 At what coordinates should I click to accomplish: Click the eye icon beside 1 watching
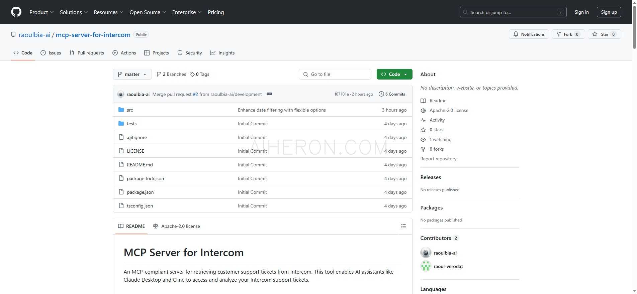coord(423,139)
